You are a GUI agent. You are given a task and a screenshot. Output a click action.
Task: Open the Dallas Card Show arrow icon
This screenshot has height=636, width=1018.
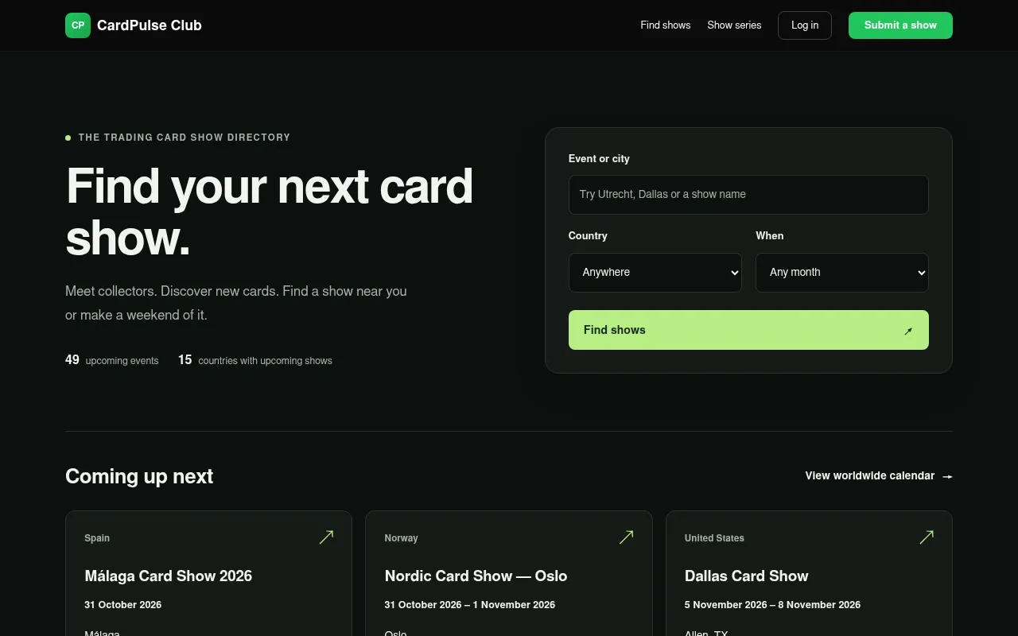[927, 537]
